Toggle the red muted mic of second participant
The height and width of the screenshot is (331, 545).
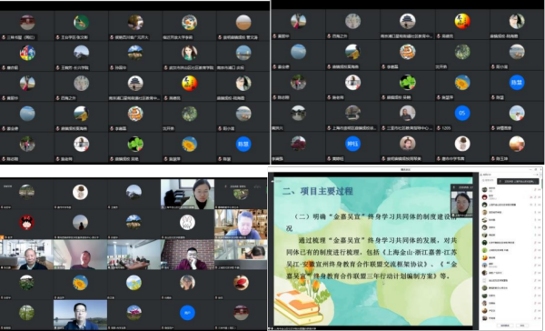(535, 197)
